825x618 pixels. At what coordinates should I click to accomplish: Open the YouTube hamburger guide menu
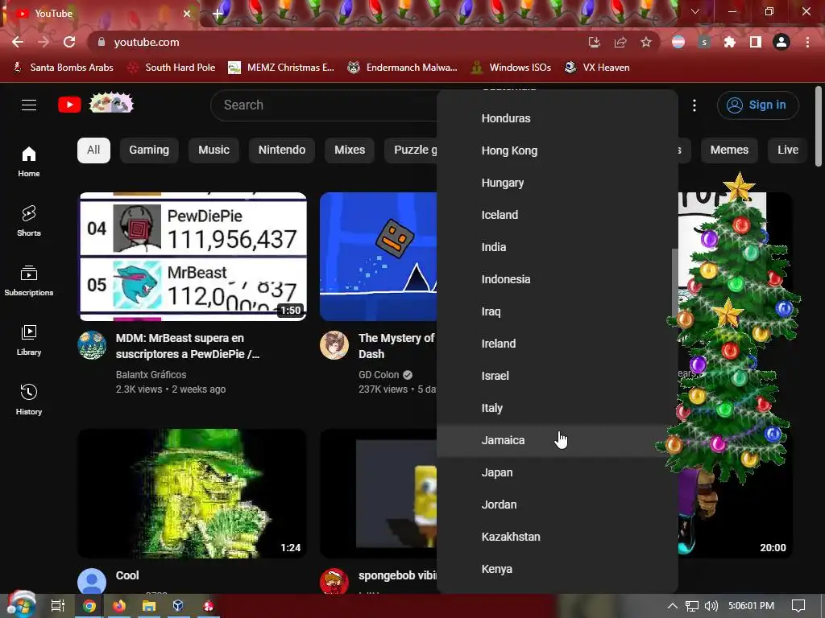29,105
